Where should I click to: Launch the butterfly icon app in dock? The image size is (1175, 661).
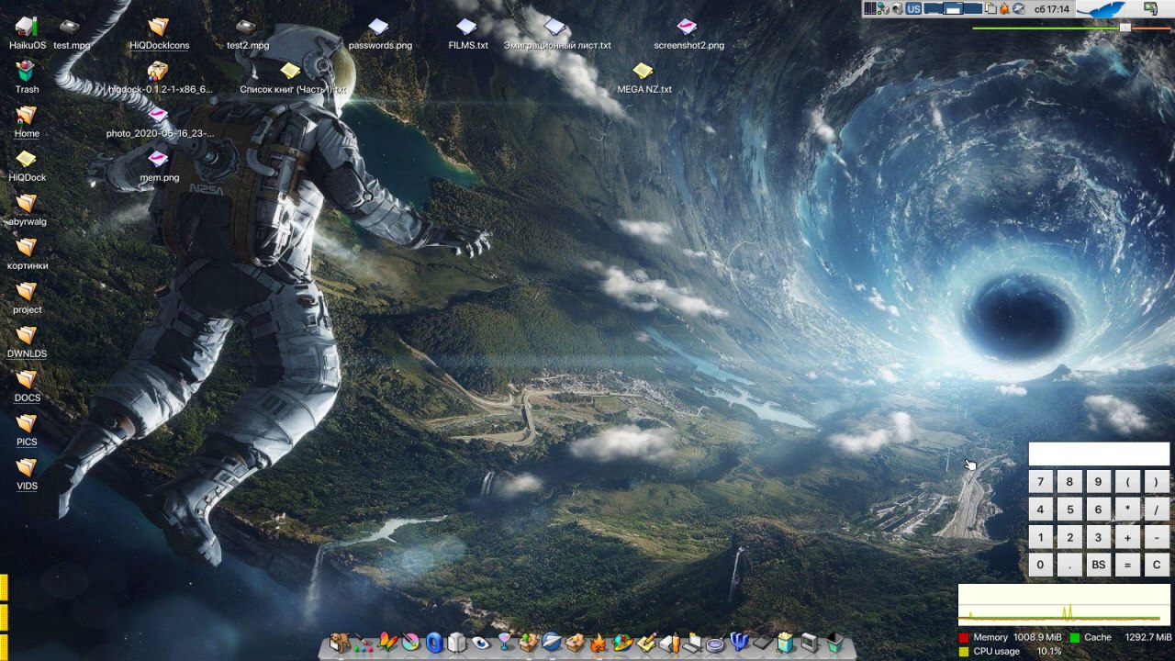(x=387, y=643)
